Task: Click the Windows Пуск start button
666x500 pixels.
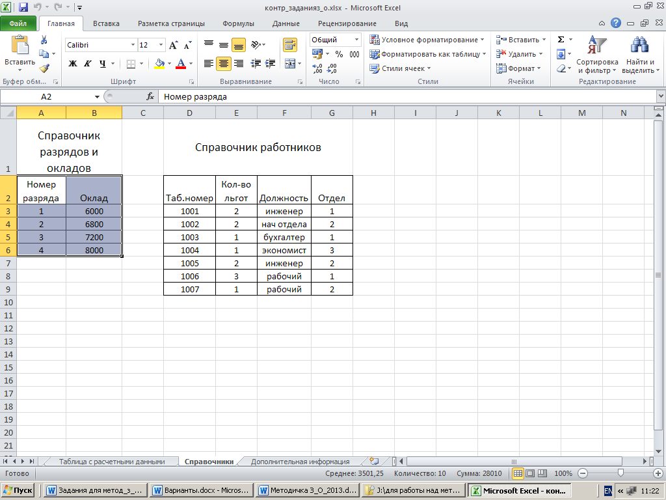Action: [x=18, y=490]
